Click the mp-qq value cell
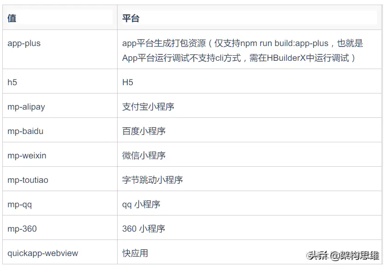Image resolution: width=387 pixels, height=268 pixels. coord(19,204)
